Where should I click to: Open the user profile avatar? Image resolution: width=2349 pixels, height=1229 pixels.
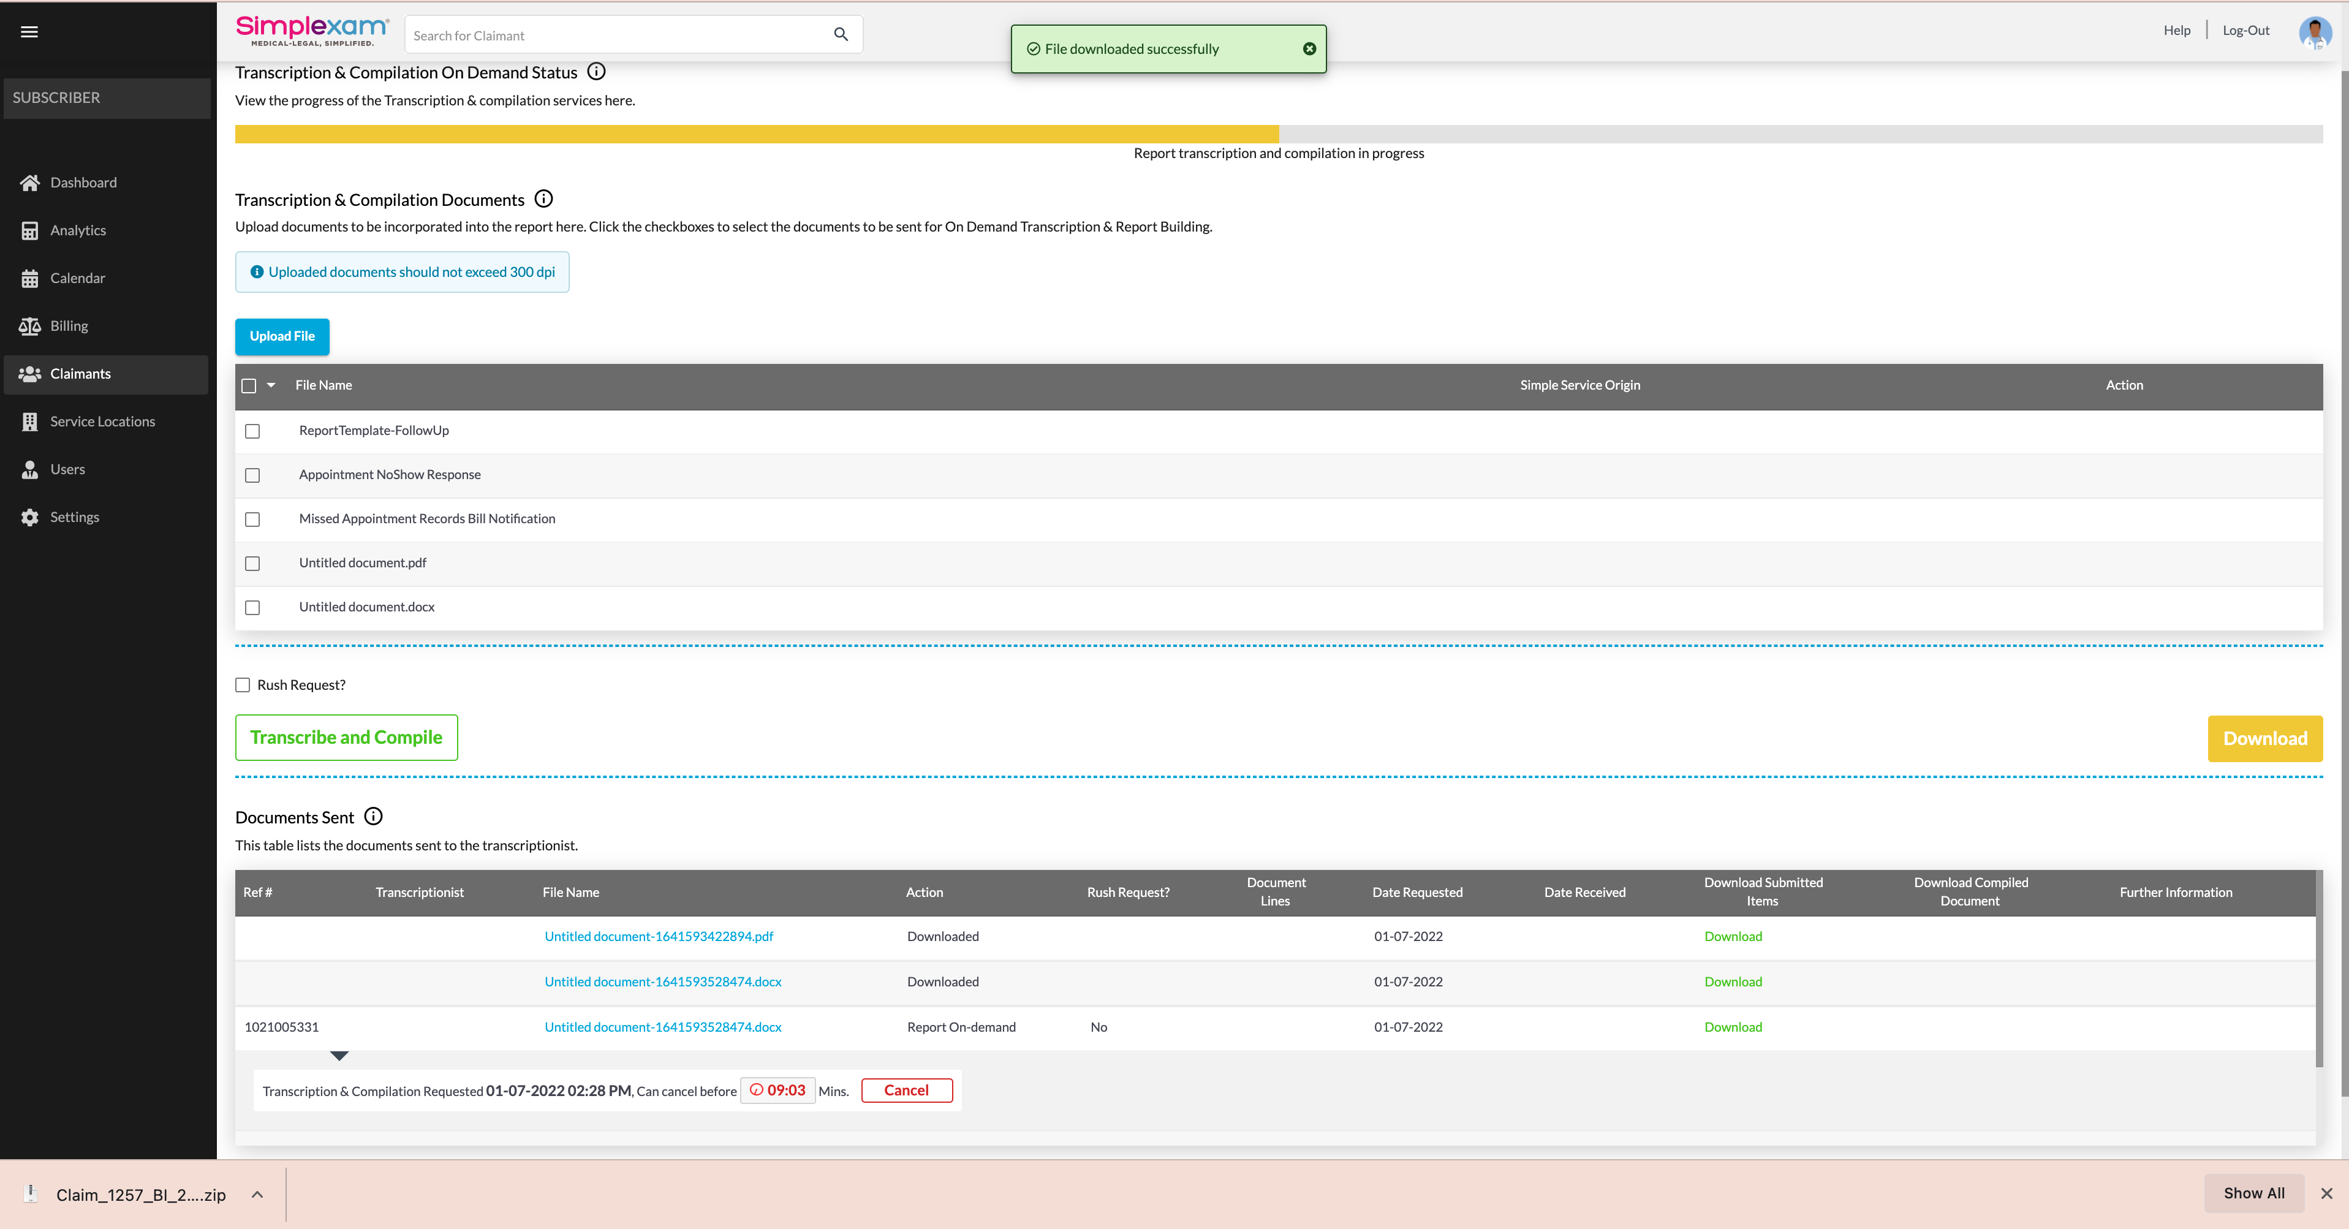(x=2314, y=32)
